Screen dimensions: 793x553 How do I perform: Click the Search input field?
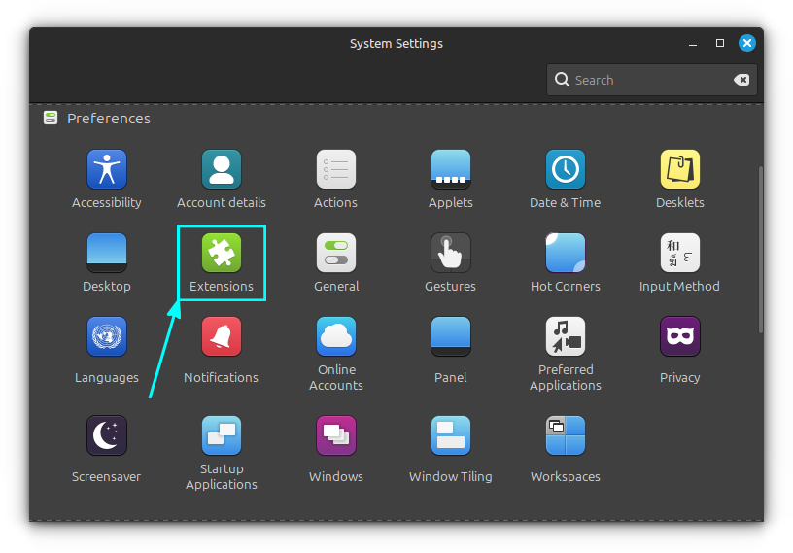pyautogui.click(x=646, y=81)
